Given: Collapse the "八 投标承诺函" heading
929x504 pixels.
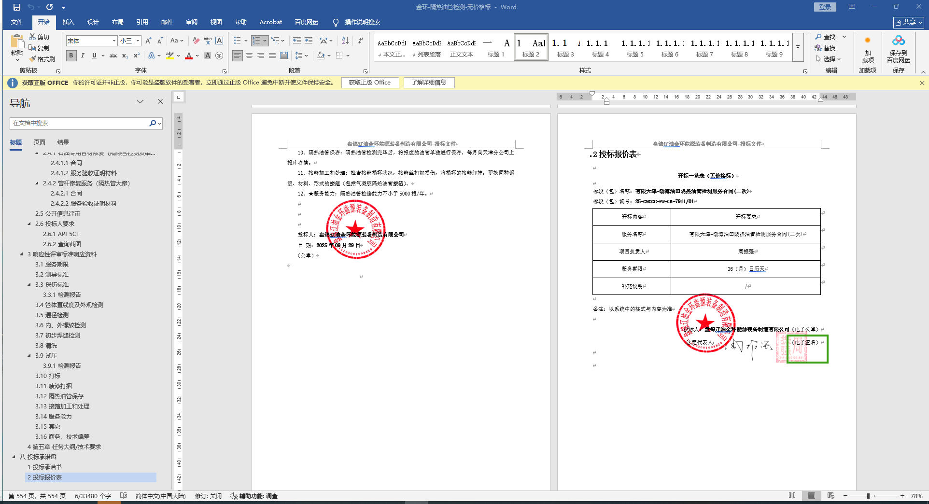Looking at the screenshot, I should click(14, 457).
